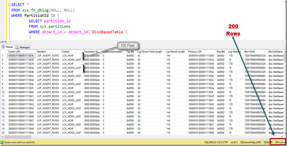Click Current LSN cell ending in 001b
This screenshot has width=287, height=146.
click(x=21, y=55)
